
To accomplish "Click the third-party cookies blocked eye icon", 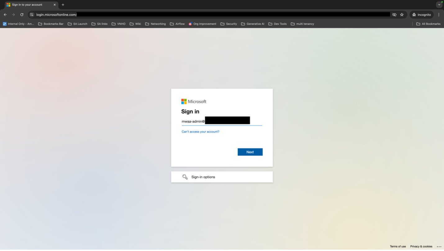I will (x=394, y=15).
